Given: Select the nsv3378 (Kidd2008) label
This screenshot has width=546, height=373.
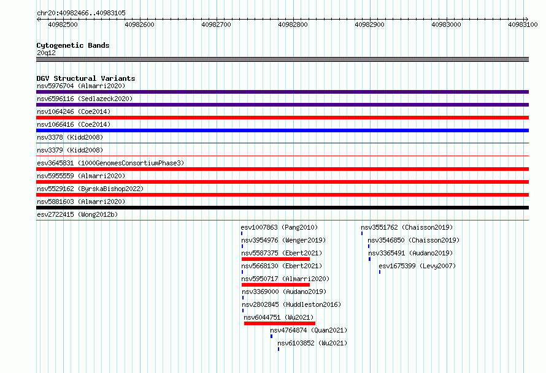Looking at the screenshot, I should pyautogui.click(x=70, y=137).
